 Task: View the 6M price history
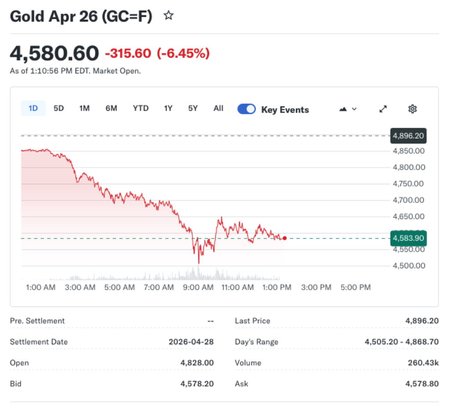click(111, 108)
